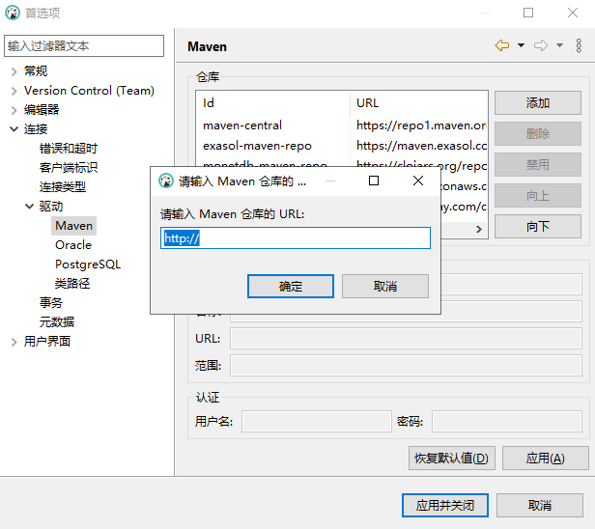The height and width of the screenshot is (529, 595).
Task: Close the Maven URL dialog
Action: [x=418, y=181]
